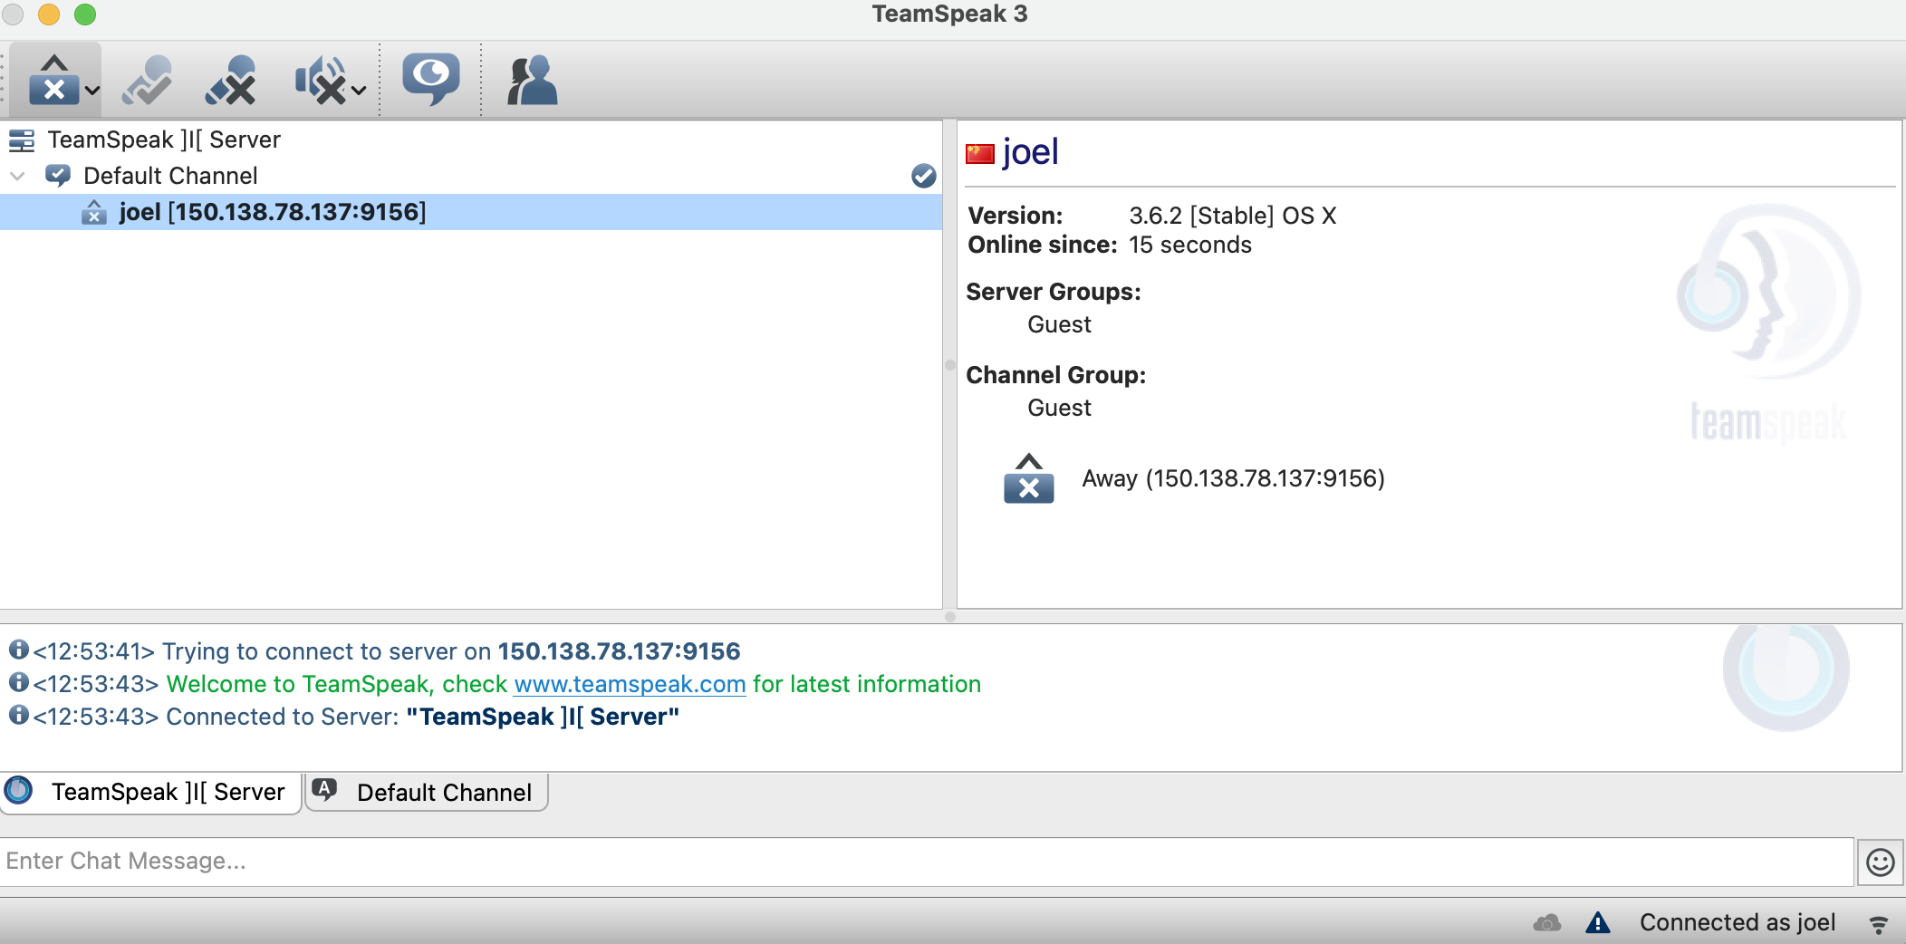Switch to Default Channel chat tab
1906x944 pixels.
click(x=427, y=793)
